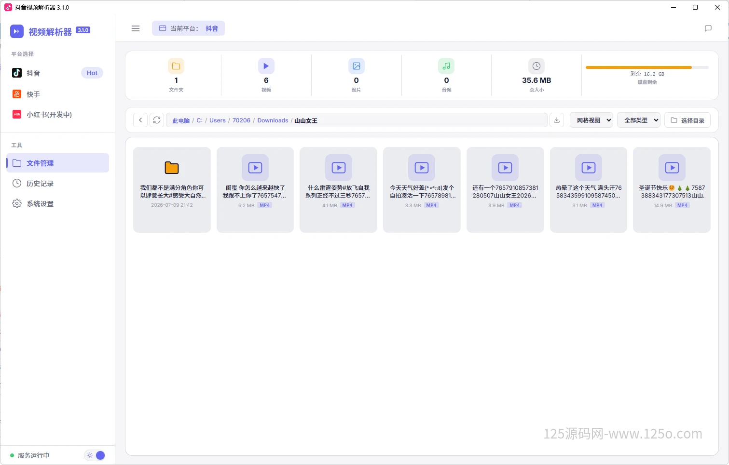Click the 当前平台: 抖音 badge
Screen dimensions: 729x465
click(188, 28)
